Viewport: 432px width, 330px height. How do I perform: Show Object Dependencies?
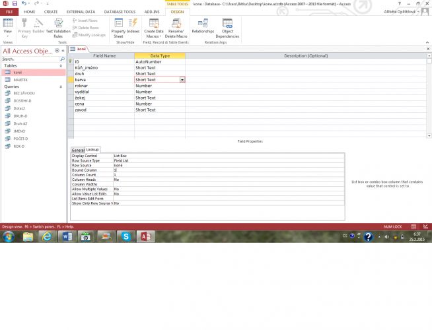coord(227,28)
